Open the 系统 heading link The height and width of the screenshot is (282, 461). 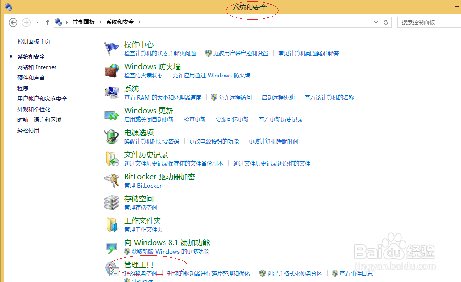pyautogui.click(x=132, y=89)
